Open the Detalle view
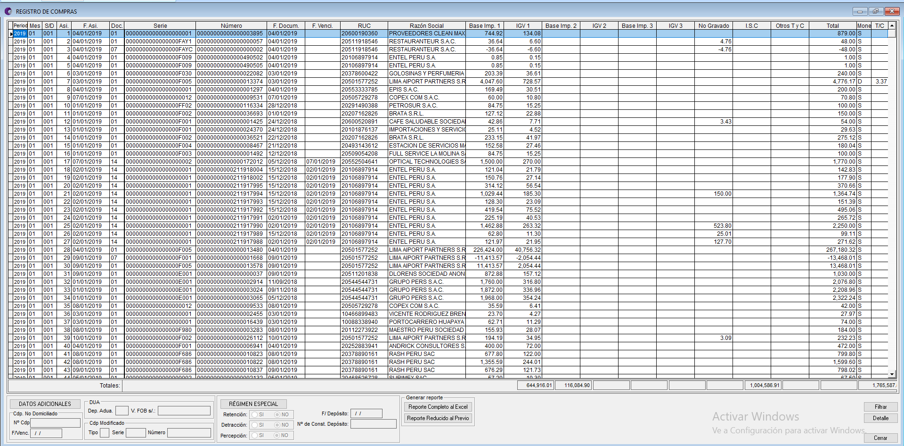The image size is (904, 446). coord(880,418)
